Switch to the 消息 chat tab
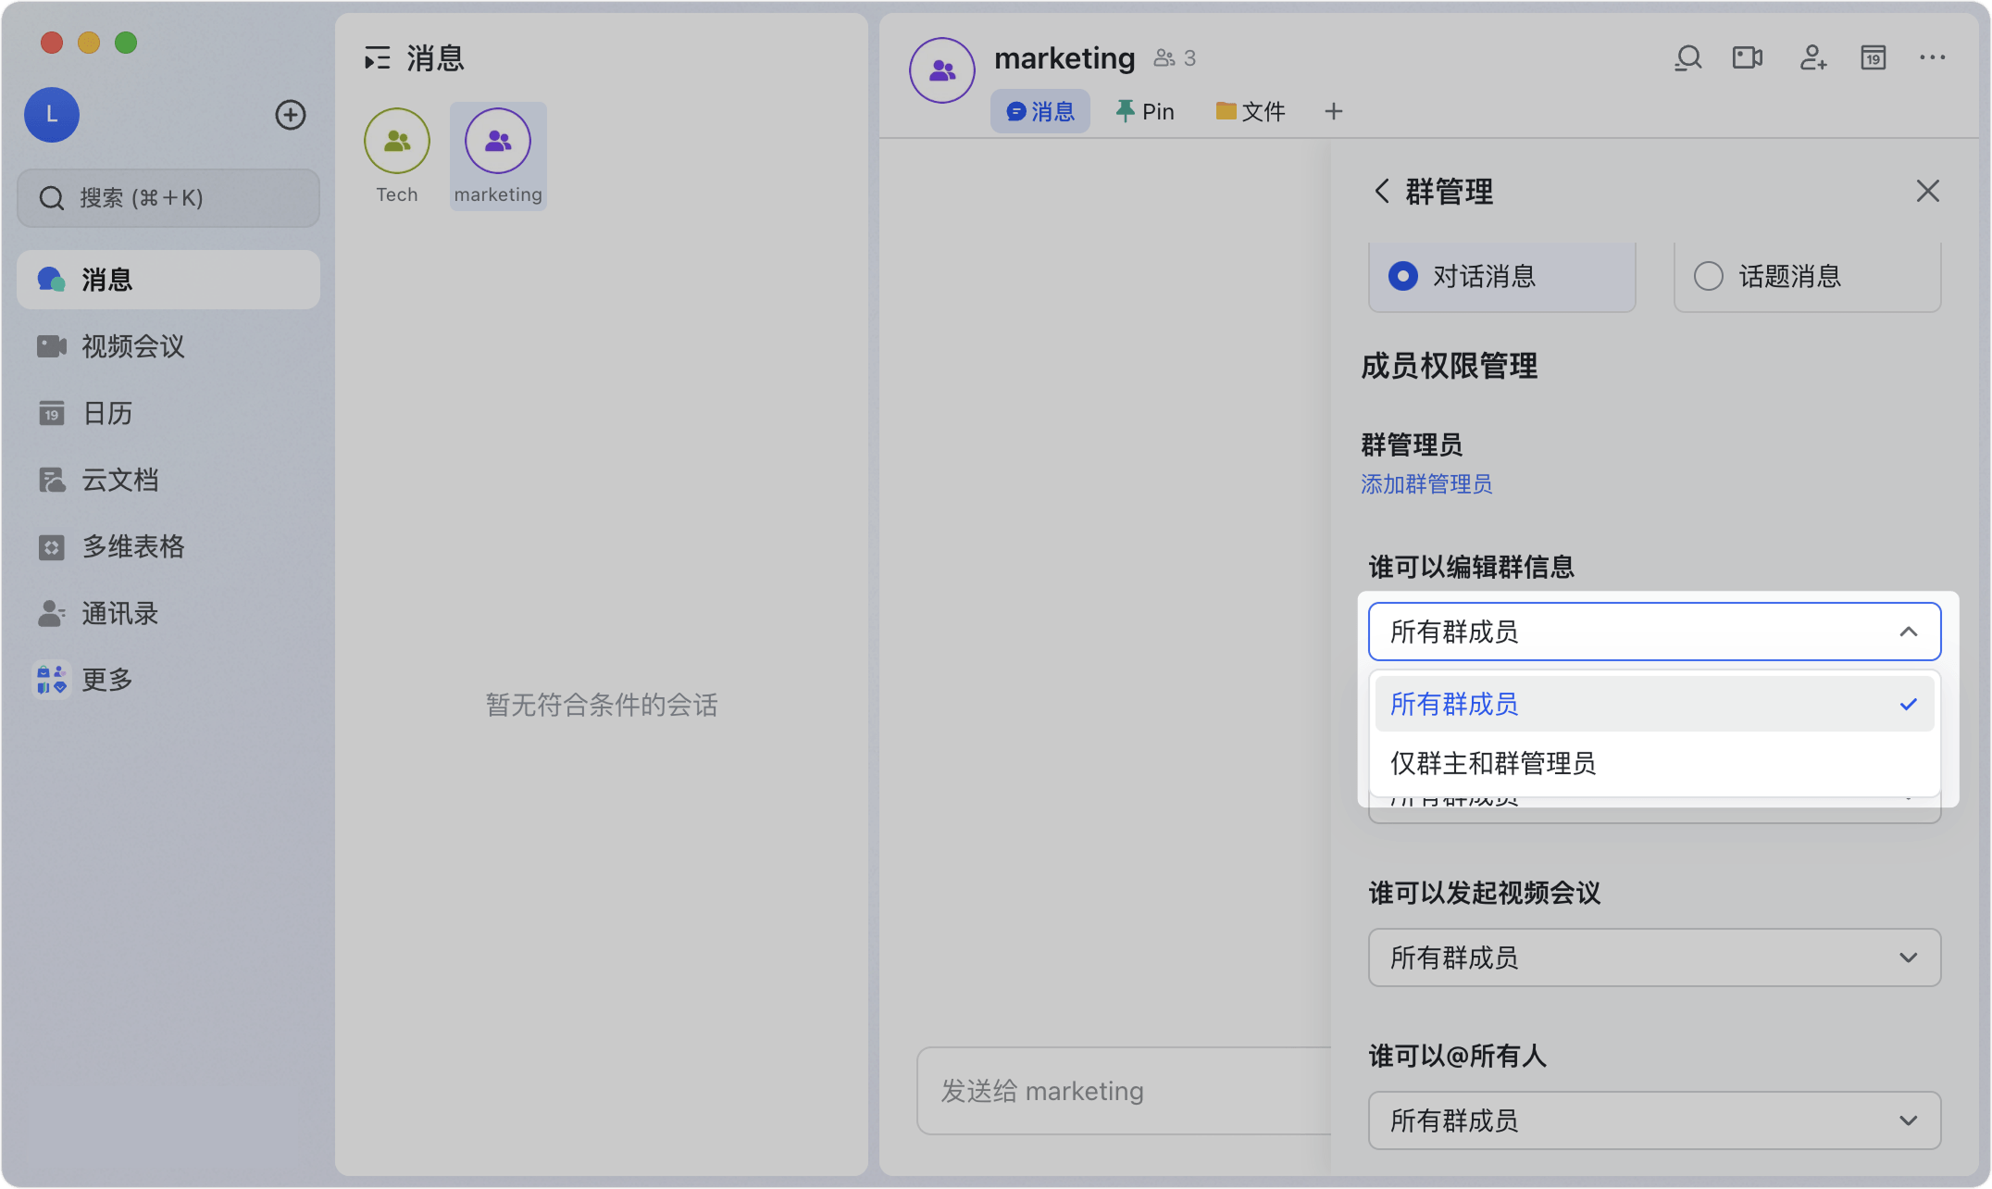Screen dimensions: 1992x1189 point(1040,111)
